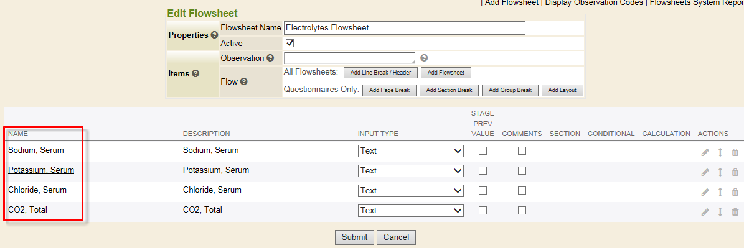The image size is (744, 248).
Task: Open help icon next to Properties
Action: click(214, 35)
